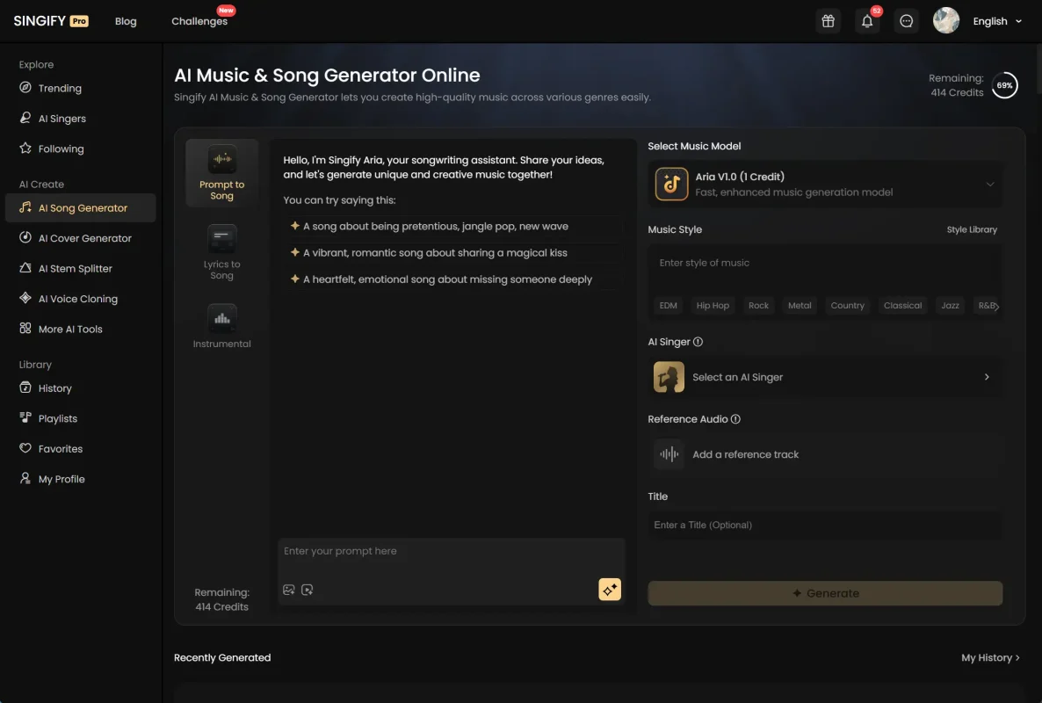Add the Country style tag

(847, 306)
